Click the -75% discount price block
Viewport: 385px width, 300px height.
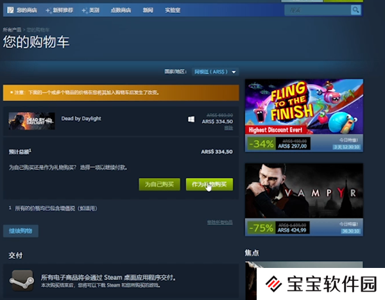click(x=278, y=228)
